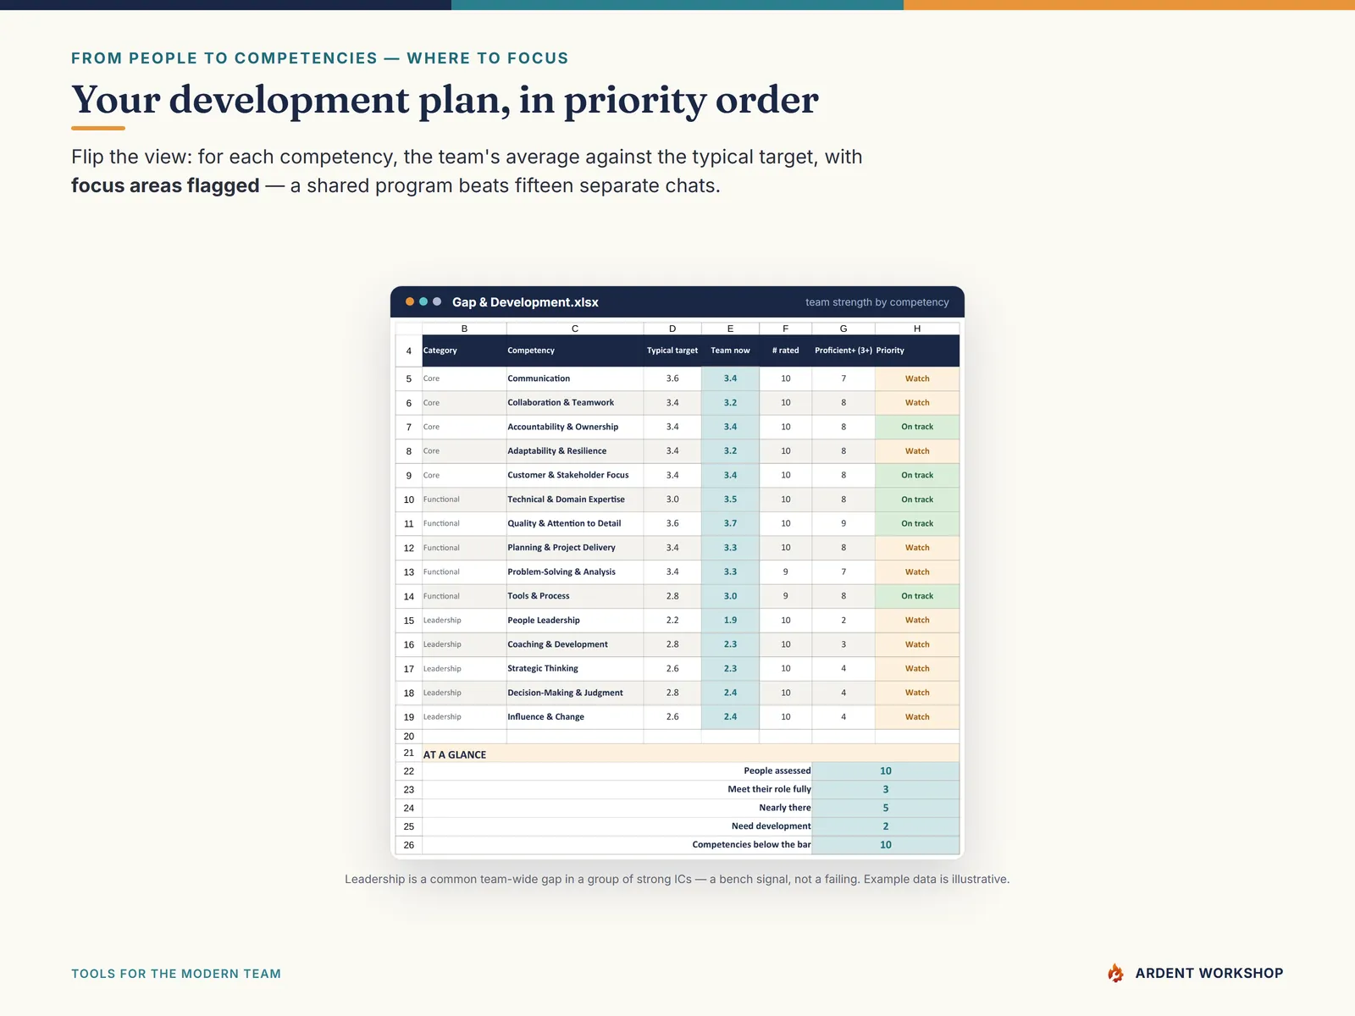Click the TOOLS FOR THE MODERN TEAM footer
Screen dimensions: 1355x1016
[176, 974]
